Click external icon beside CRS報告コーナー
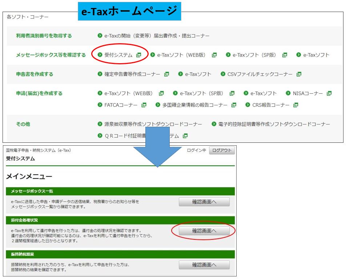This screenshot has height=279, width=346. (296, 105)
